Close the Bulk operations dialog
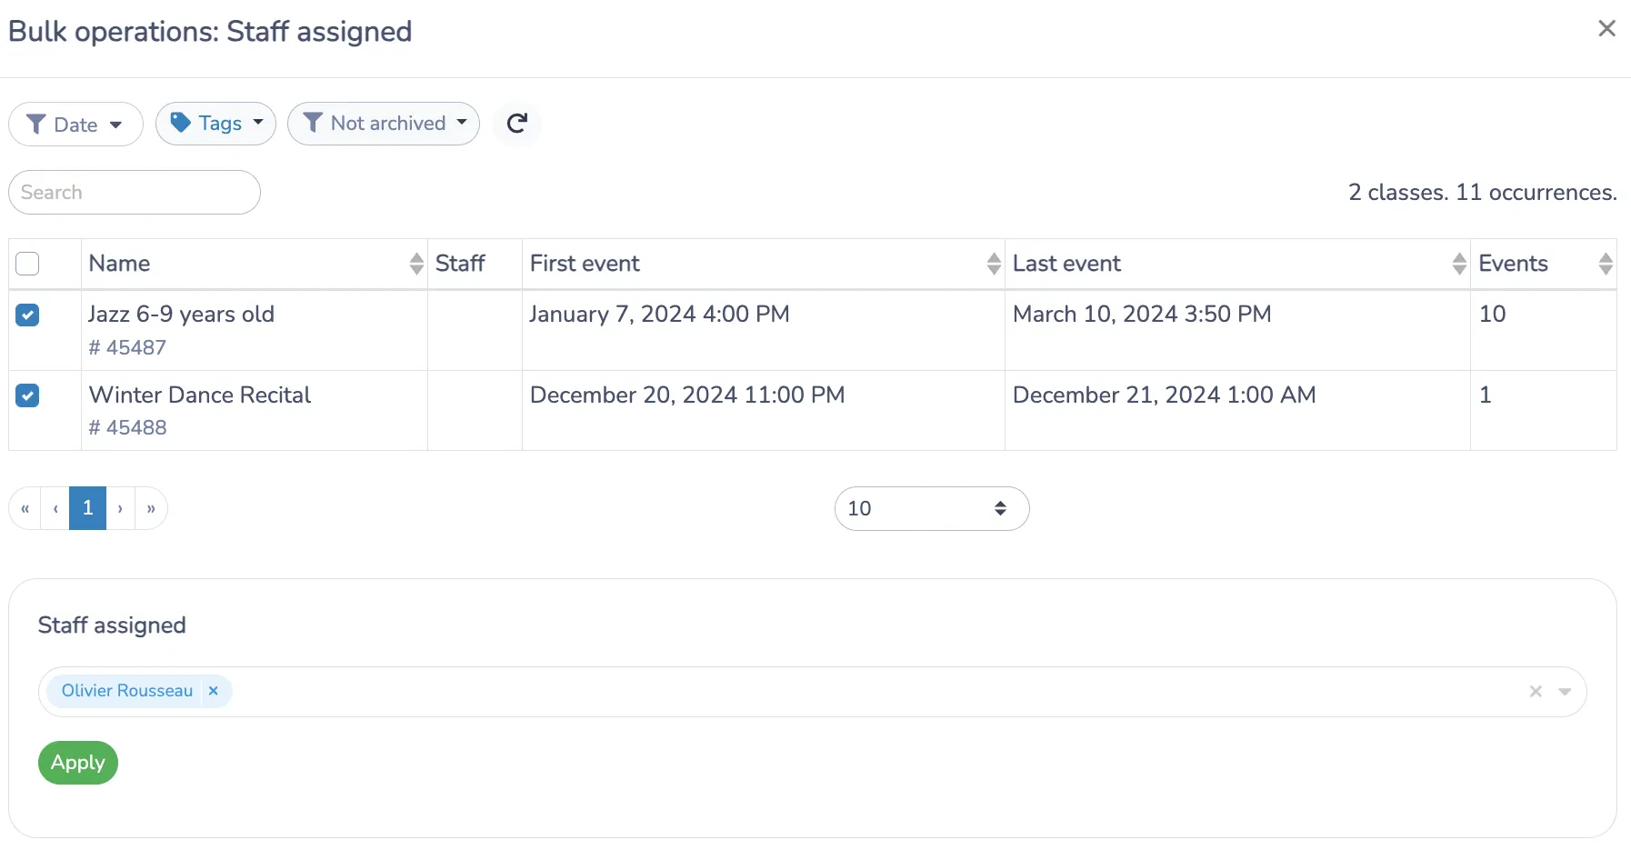The width and height of the screenshot is (1631, 860). (1606, 29)
